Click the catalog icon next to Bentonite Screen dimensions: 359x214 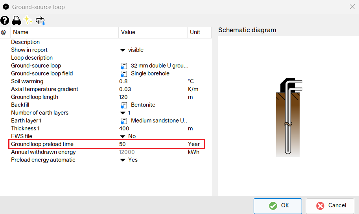(124, 105)
